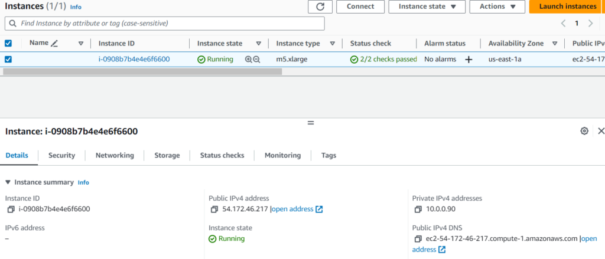
Task: Sort by Instance type column arrow
Action: click(x=332, y=44)
